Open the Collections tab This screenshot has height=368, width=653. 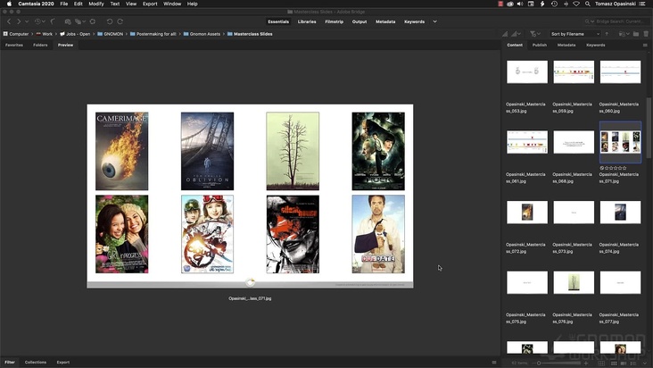coord(36,362)
